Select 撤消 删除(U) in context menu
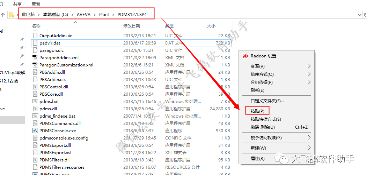The height and width of the screenshot is (175, 366). coord(263,127)
